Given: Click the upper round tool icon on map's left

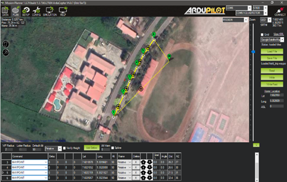Looking at the screenshot, I should pos(6,44).
